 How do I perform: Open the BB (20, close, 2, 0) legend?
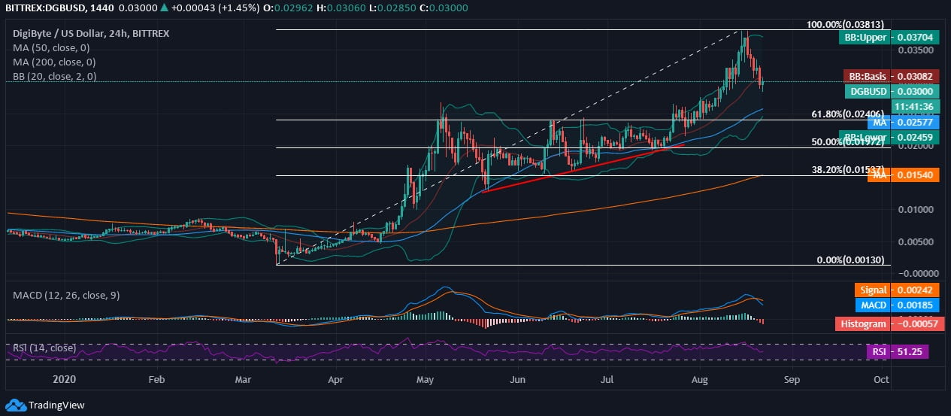(x=56, y=77)
